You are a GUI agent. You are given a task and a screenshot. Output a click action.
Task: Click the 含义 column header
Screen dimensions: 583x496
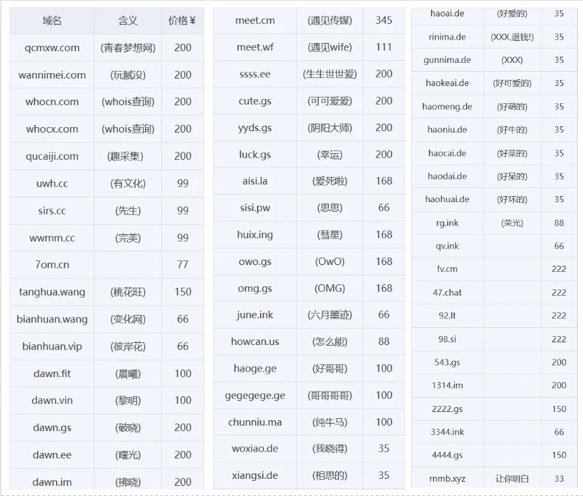[x=128, y=20]
